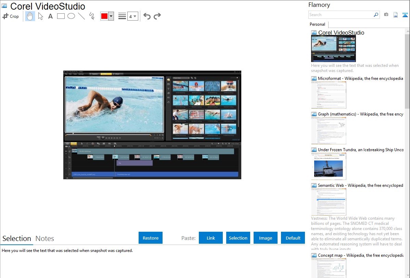Switch to the Notes tab
Screen dimensions: 410x278
(45, 239)
